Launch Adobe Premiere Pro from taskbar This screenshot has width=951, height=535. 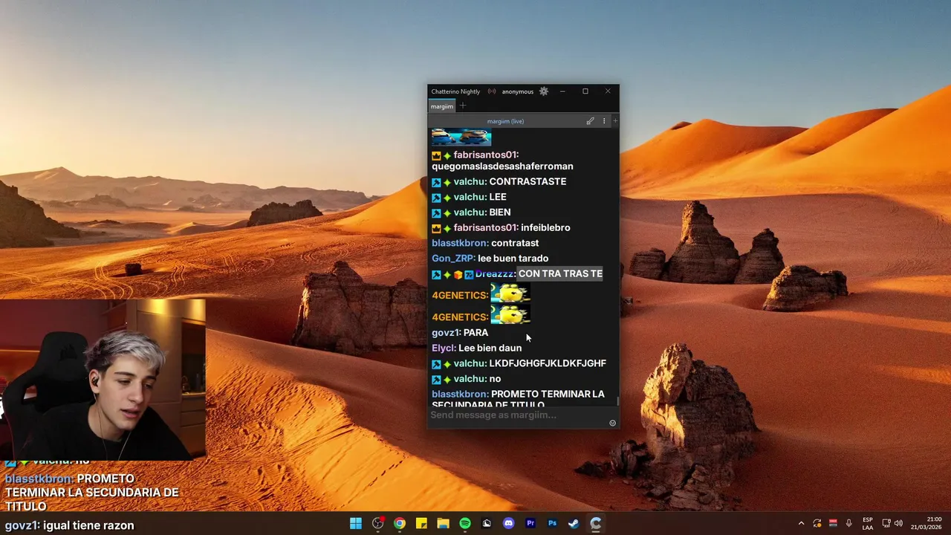coord(530,523)
